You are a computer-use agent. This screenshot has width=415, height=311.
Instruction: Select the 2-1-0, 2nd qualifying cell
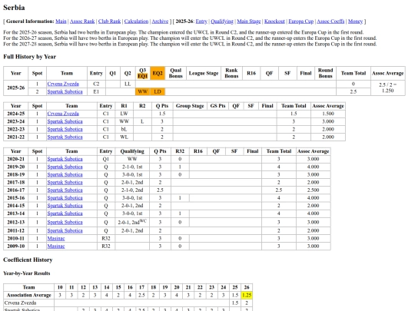(132, 190)
